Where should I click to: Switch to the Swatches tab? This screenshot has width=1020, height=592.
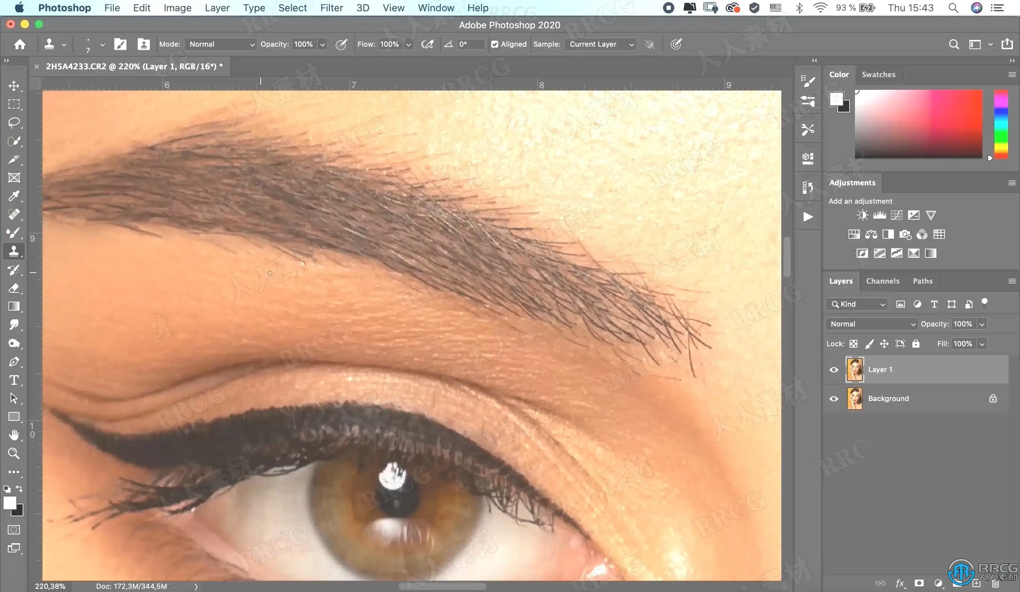(x=878, y=74)
